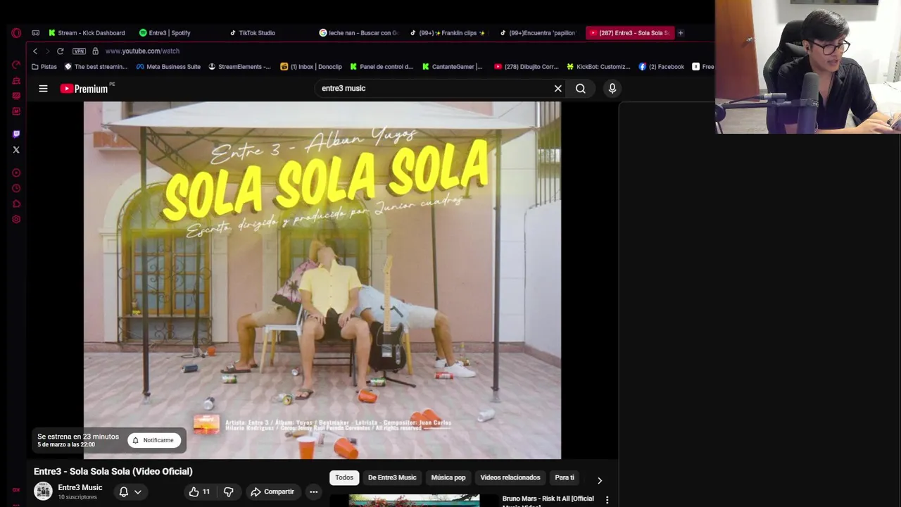Open the Pistas bookmarks folder
This screenshot has width=901, height=507.
tap(44, 67)
